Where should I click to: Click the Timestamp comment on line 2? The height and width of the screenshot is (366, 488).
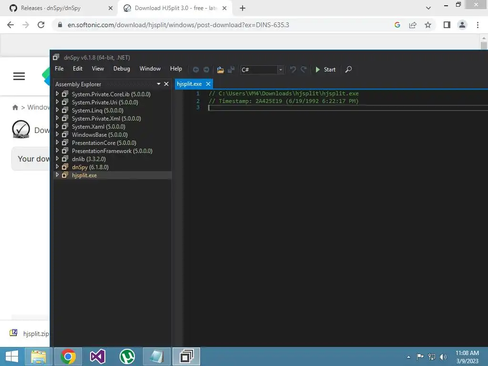[x=284, y=101]
